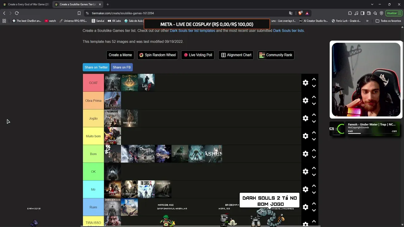Viewport: 404px width, 227px height.
Task: Move GOAT row down with arrow
Action: (314, 86)
